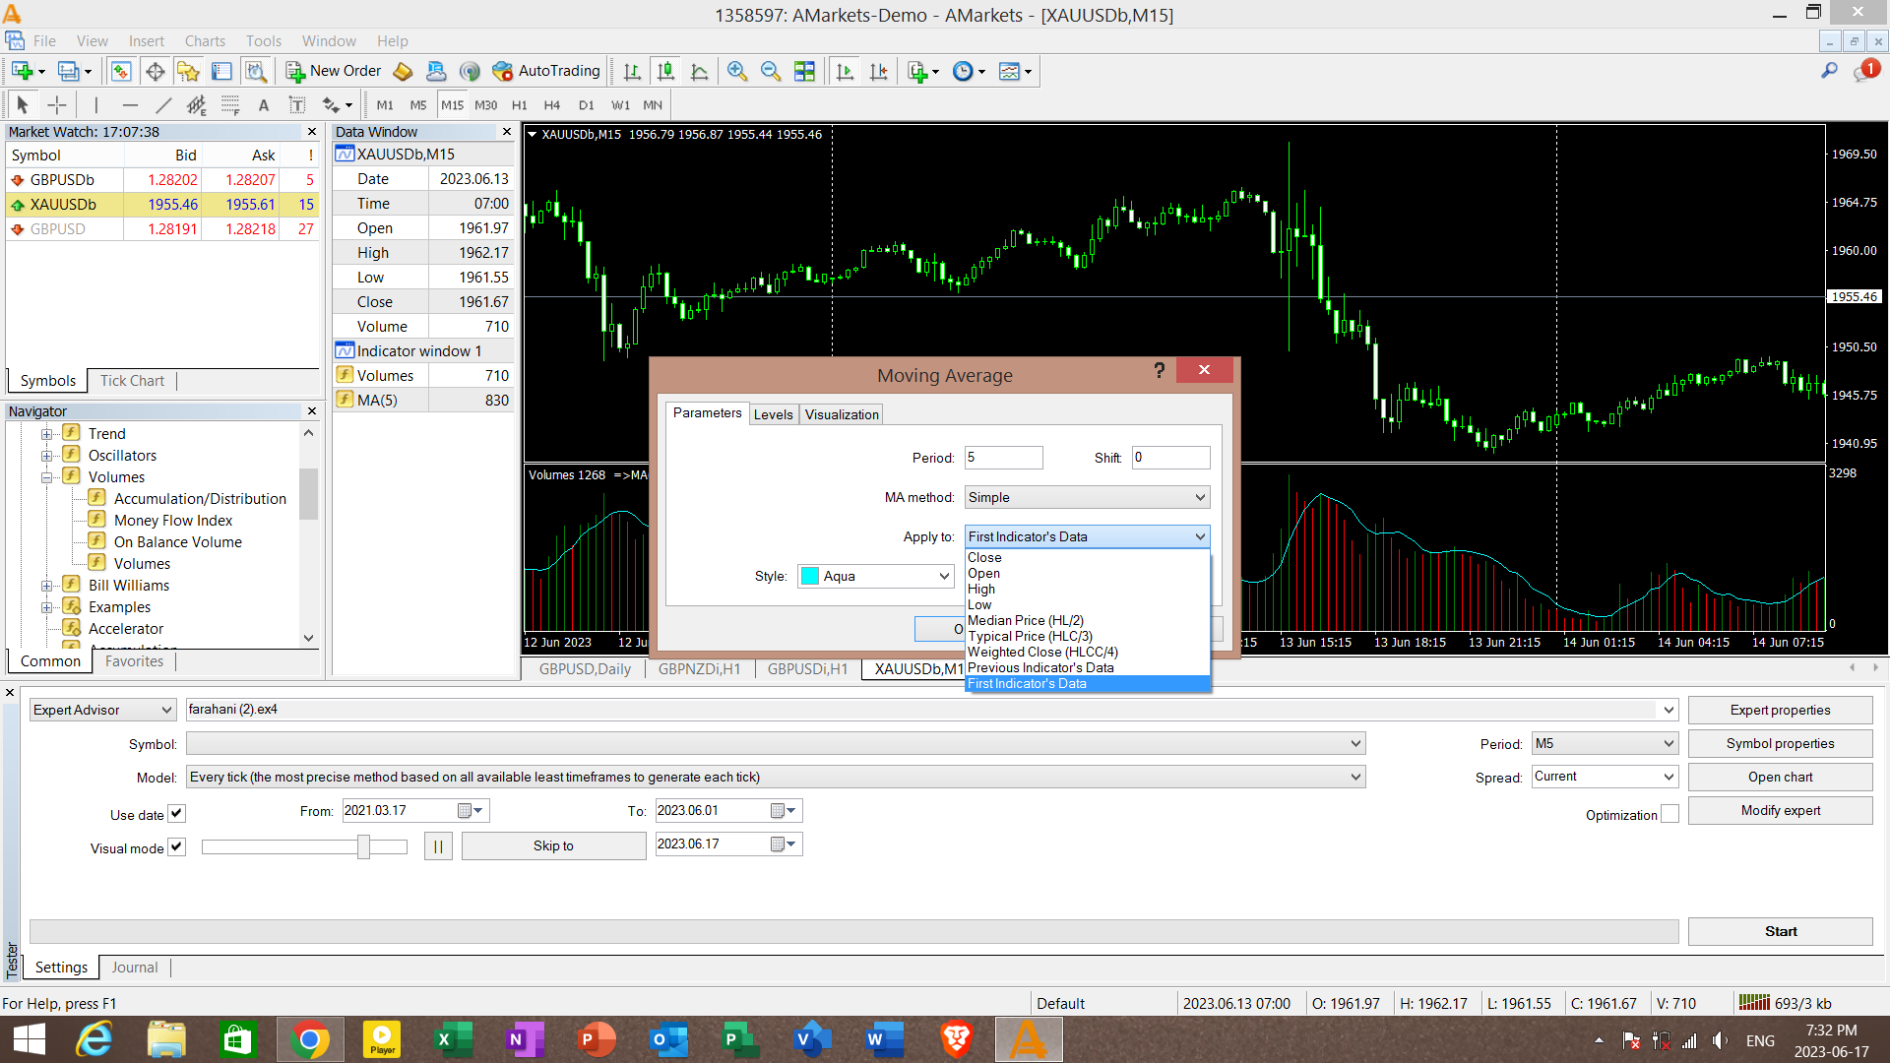Toggle AutoTrading in the toolbar

[x=546, y=71]
